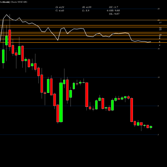Click the 'C: 4.45' close value
167x167 pixels.
tap(60, 11)
